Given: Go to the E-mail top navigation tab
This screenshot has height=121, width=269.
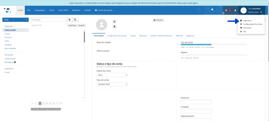Looking at the screenshot, I should [x=20, y=10].
